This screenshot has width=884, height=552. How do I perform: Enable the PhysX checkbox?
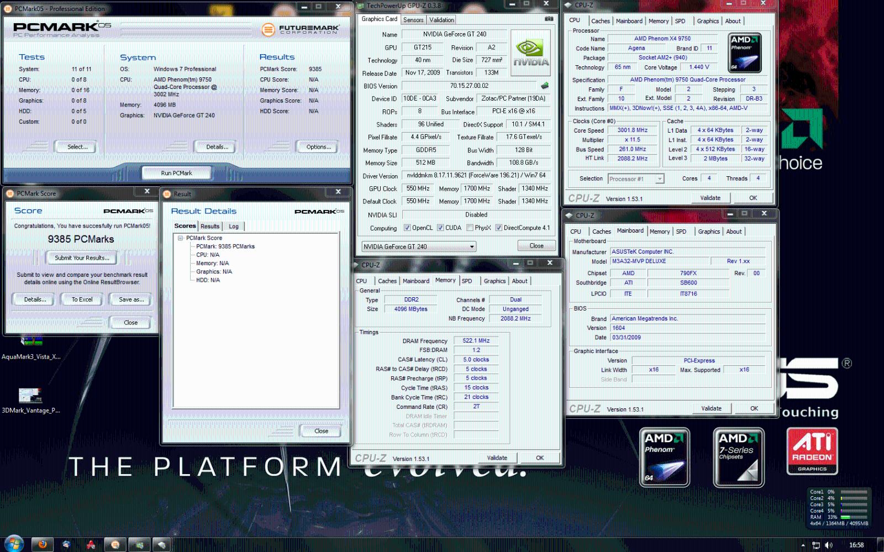pos(470,228)
